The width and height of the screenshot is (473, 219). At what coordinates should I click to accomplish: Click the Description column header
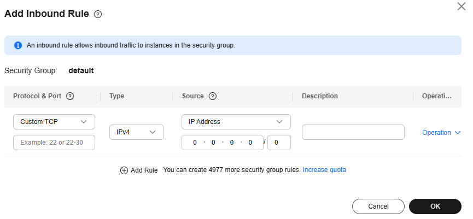(x=320, y=96)
